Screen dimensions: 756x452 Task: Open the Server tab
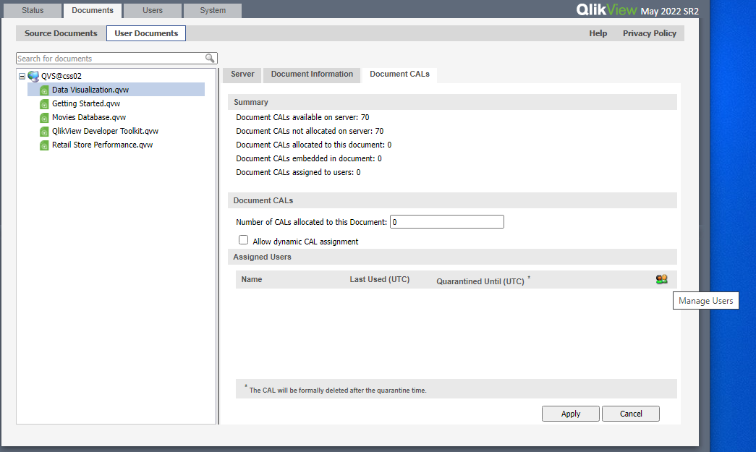[242, 74]
